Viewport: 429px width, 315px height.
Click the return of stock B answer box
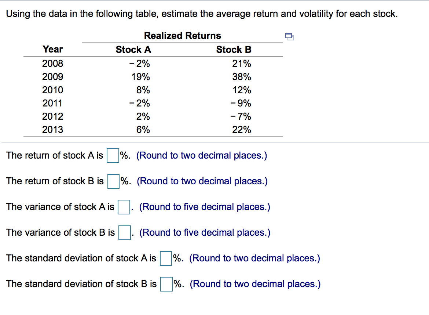tap(113, 181)
